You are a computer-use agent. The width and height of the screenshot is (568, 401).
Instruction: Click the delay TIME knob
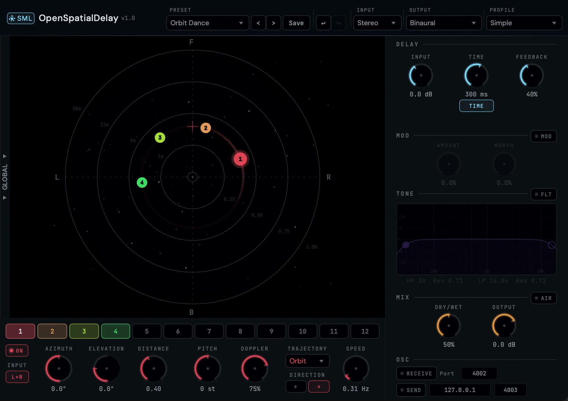click(477, 75)
